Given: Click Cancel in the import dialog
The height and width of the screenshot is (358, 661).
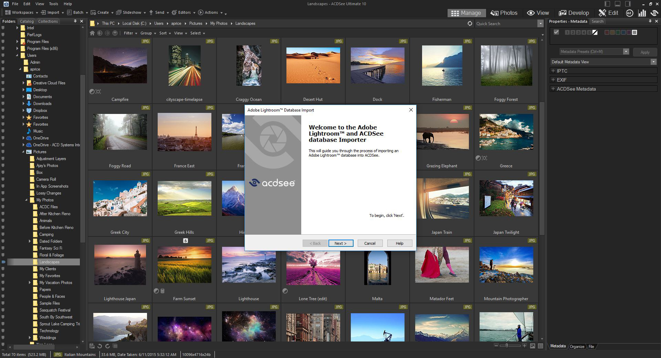Looking at the screenshot, I should (x=370, y=243).
